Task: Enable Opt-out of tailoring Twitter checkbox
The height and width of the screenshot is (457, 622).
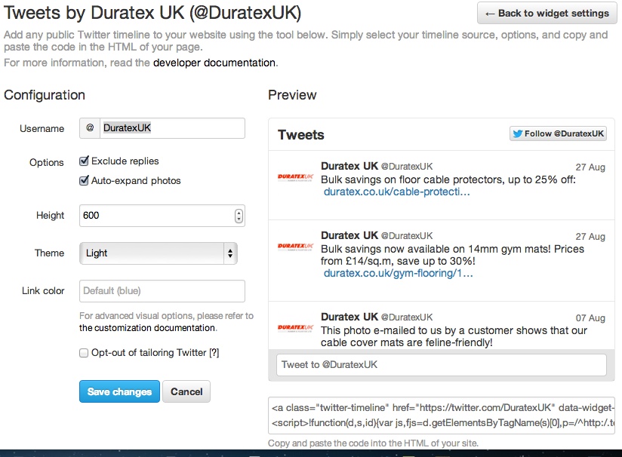Action: tap(84, 353)
